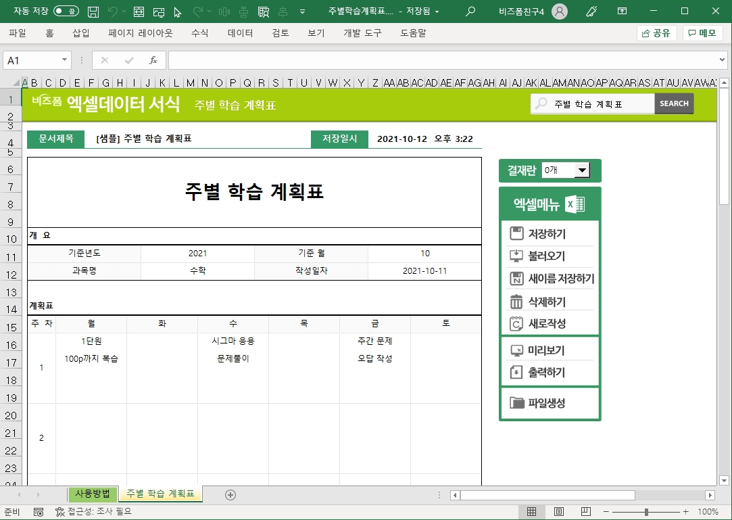Click the 저장하기 save icon in 엑셀메뉴
Image resolution: width=732 pixels, height=520 pixels.
coord(516,234)
